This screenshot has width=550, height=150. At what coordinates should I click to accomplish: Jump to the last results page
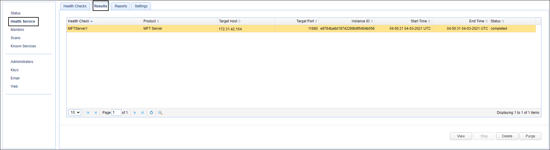point(143,113)
